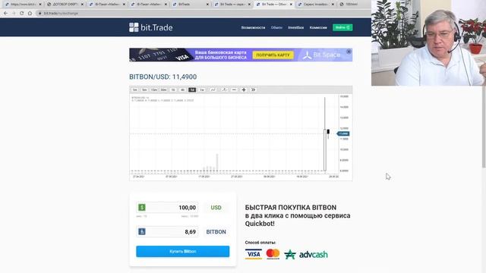Select the 1h chart timeframe
The image size is (486, 273).
(x=173, y=89)
